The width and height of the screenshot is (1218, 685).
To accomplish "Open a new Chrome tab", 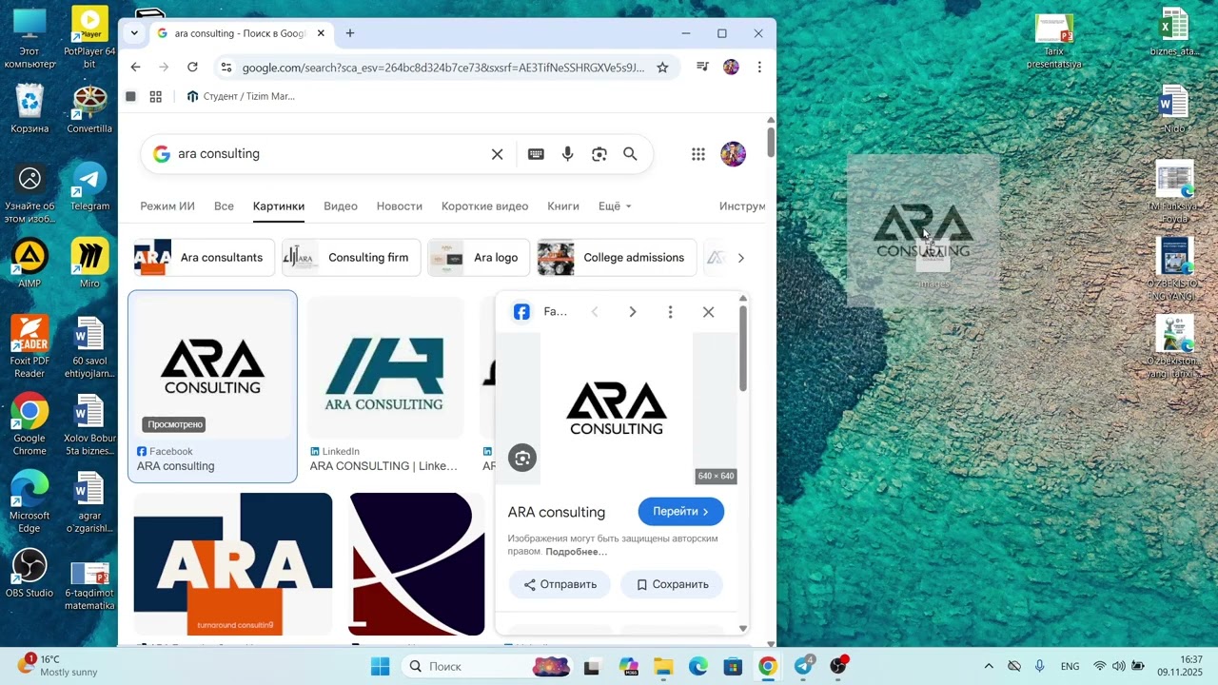I will pyautogui.click(x=350, y=33).
